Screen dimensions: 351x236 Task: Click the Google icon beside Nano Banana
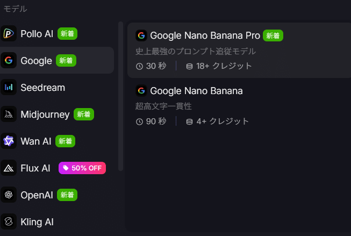(x=141, y=91)
